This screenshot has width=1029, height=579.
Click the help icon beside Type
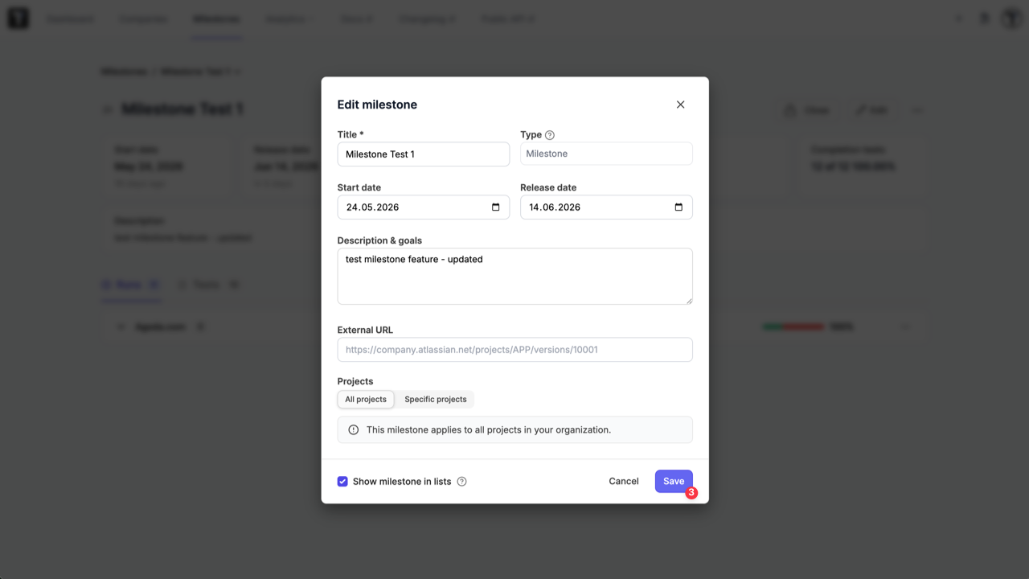tap(550, 135)
